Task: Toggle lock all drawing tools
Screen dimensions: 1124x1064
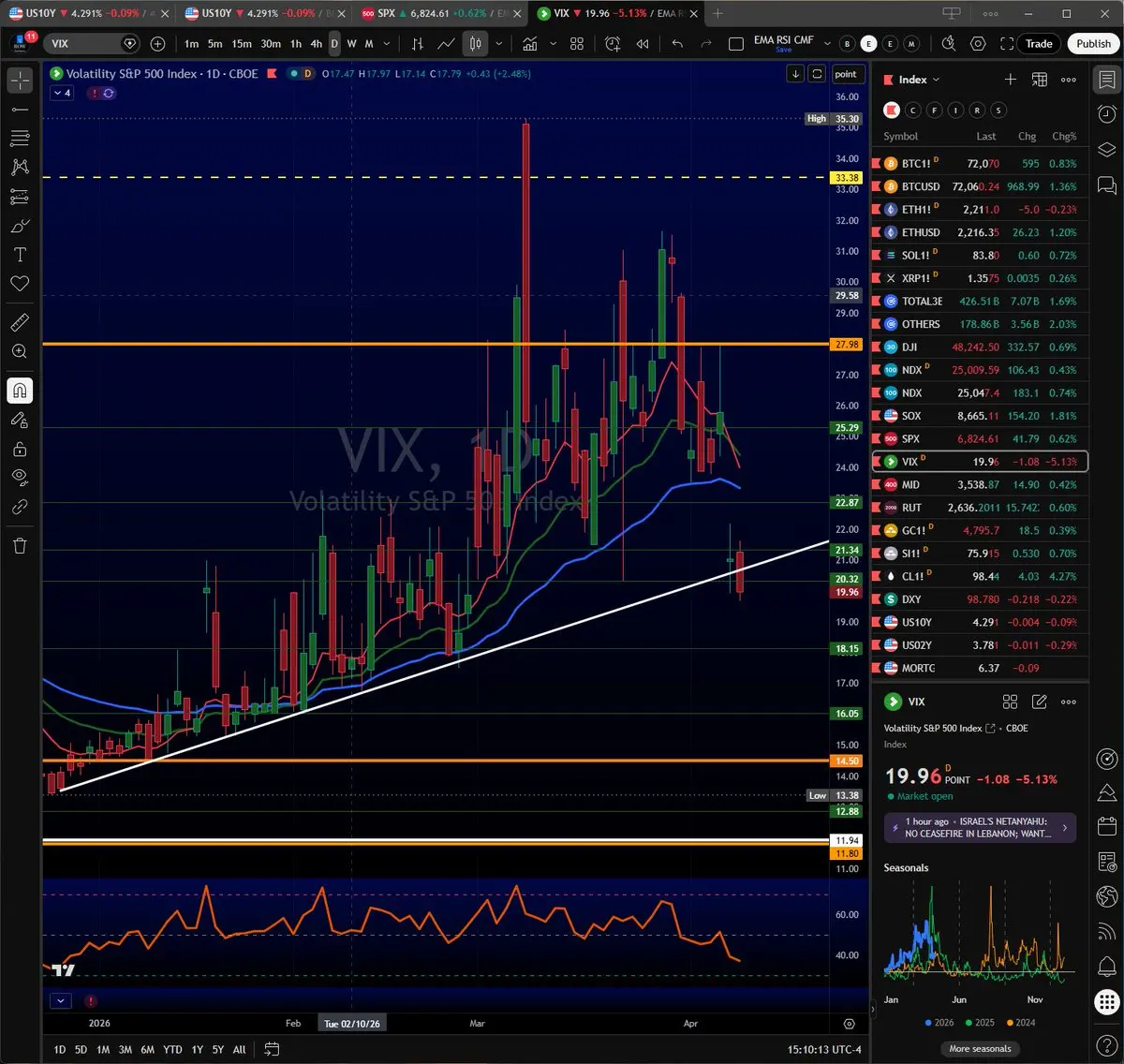Action: pyautogui.click(x=20, y=449)
